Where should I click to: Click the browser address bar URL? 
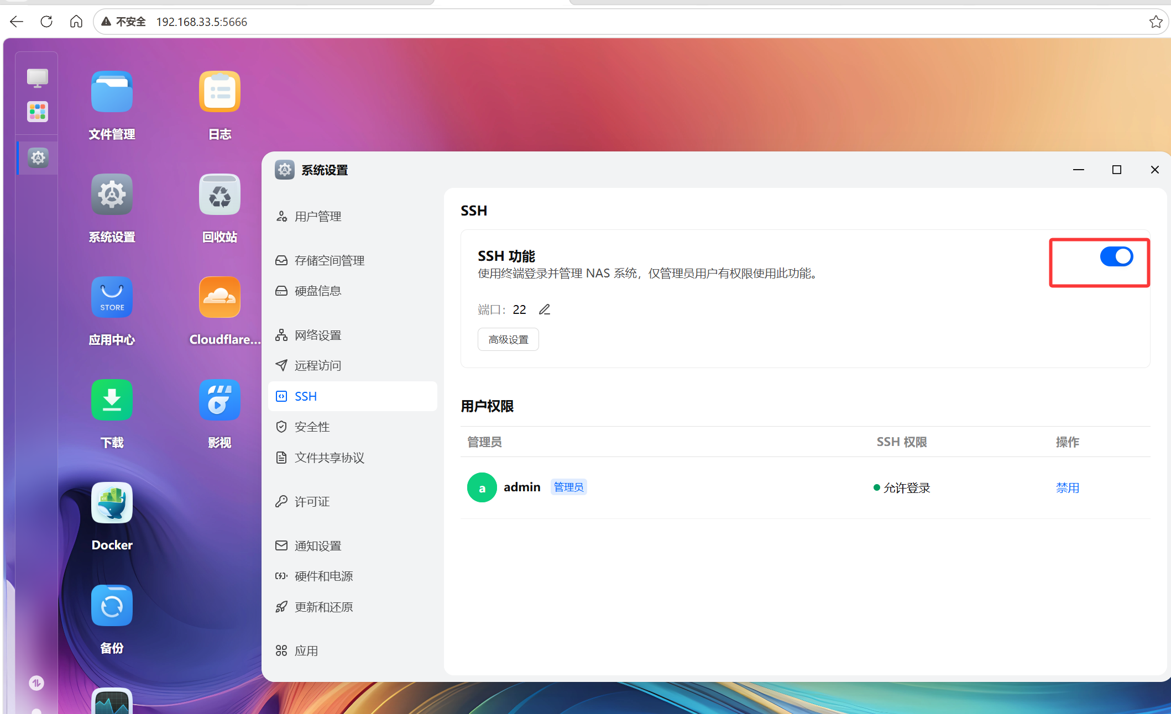pos(201,22)
